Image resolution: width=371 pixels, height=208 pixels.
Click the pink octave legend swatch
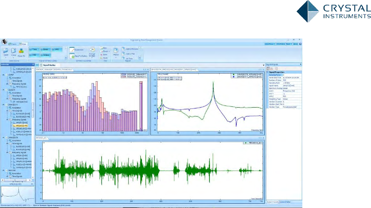pos(124,77)
